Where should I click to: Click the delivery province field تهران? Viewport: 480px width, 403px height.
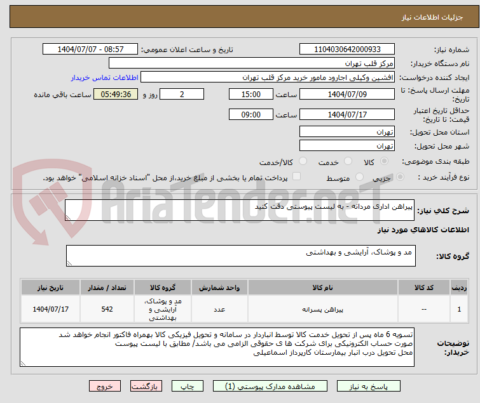347,131
